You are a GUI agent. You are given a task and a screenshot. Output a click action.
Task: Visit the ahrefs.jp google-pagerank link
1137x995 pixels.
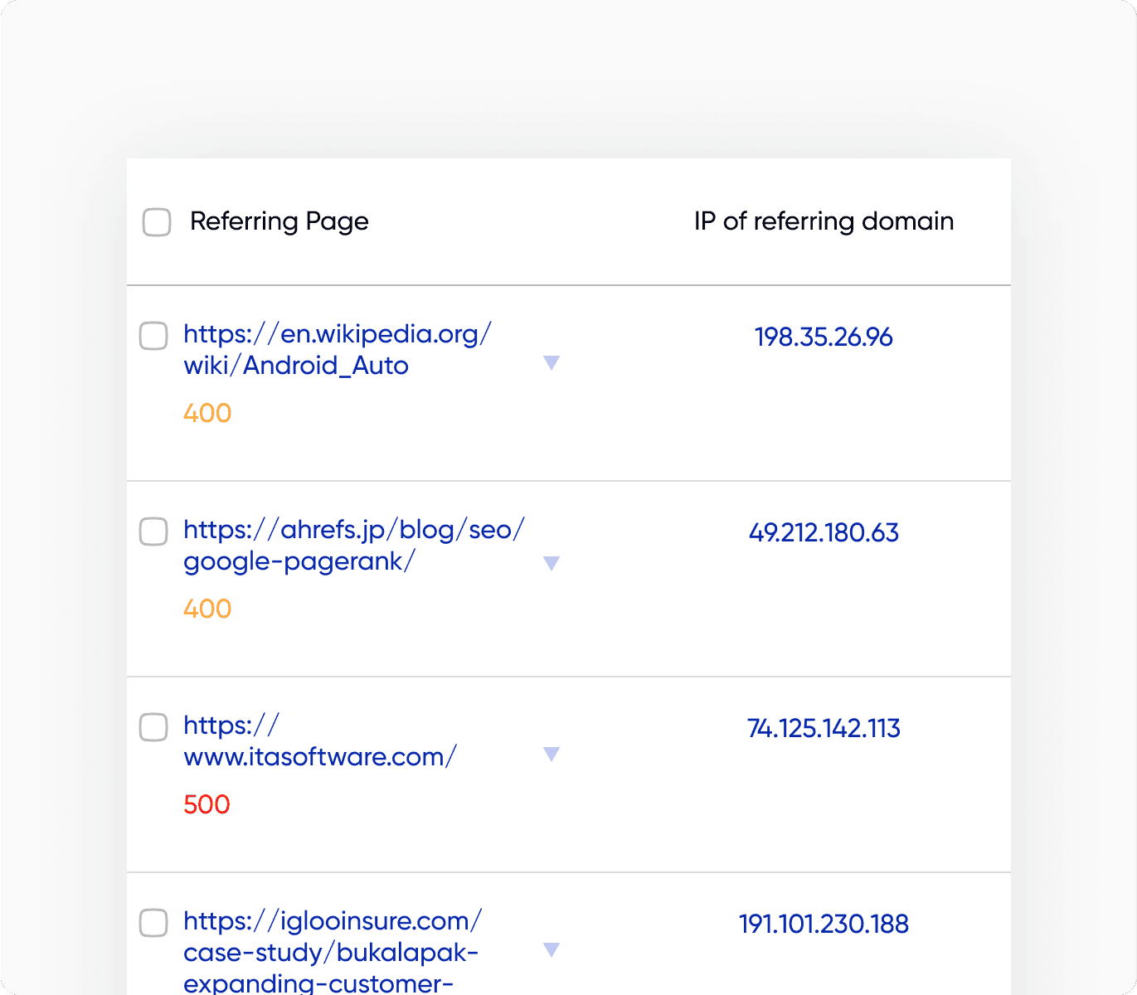pos(353,546)
